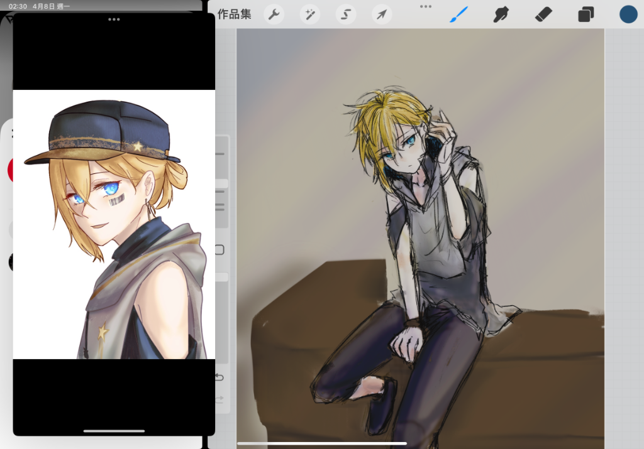644x449 pixels.
Task: Open the Actions wrench menu
Action: tap(274, 15)
